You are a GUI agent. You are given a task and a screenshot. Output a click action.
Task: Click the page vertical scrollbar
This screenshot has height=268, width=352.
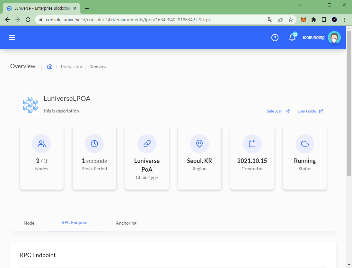[349, 103]
